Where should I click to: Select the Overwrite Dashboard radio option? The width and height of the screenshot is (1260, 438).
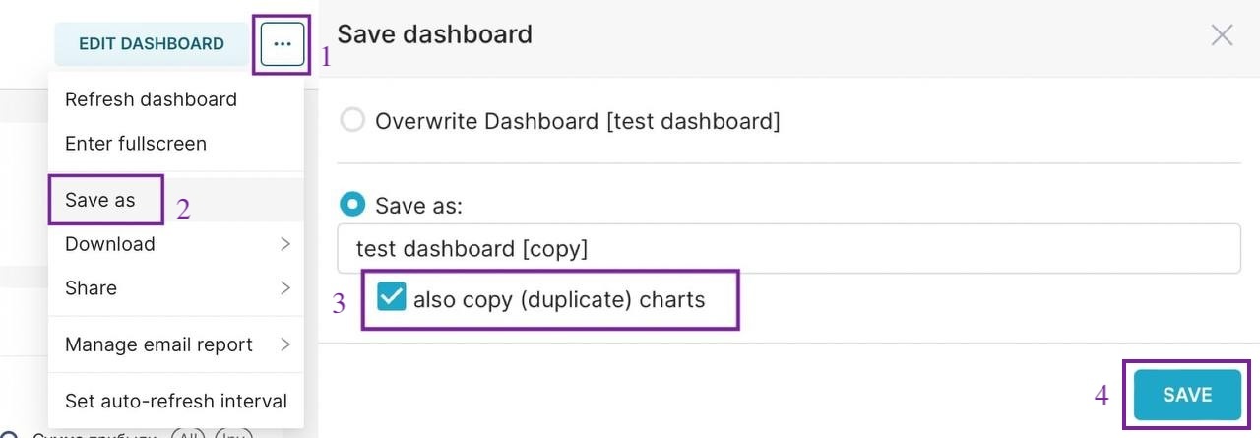click(351, 121)
